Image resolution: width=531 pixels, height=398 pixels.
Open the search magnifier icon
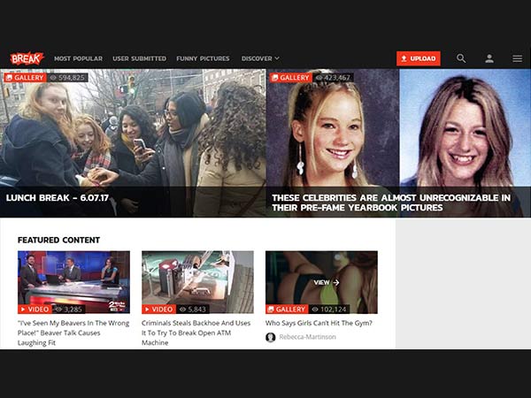461,58
